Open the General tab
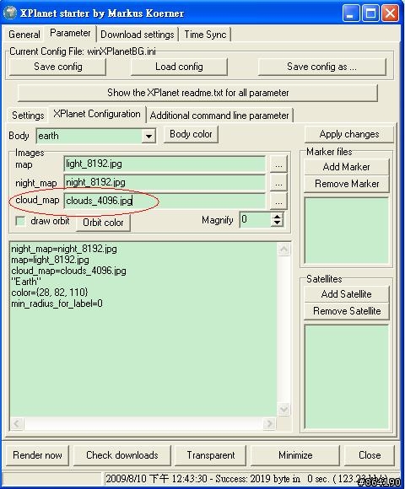Screen dimensions: 405x489 pos(24,34)
